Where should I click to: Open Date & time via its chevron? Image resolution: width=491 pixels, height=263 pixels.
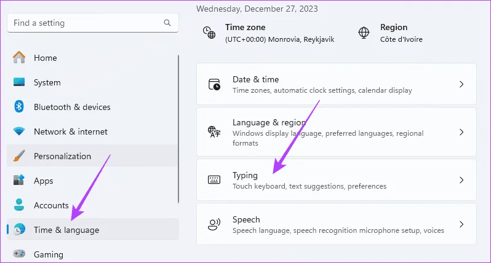461,84
